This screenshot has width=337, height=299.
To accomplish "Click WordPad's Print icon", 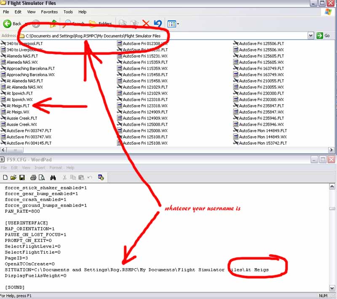I will (33, 177).
